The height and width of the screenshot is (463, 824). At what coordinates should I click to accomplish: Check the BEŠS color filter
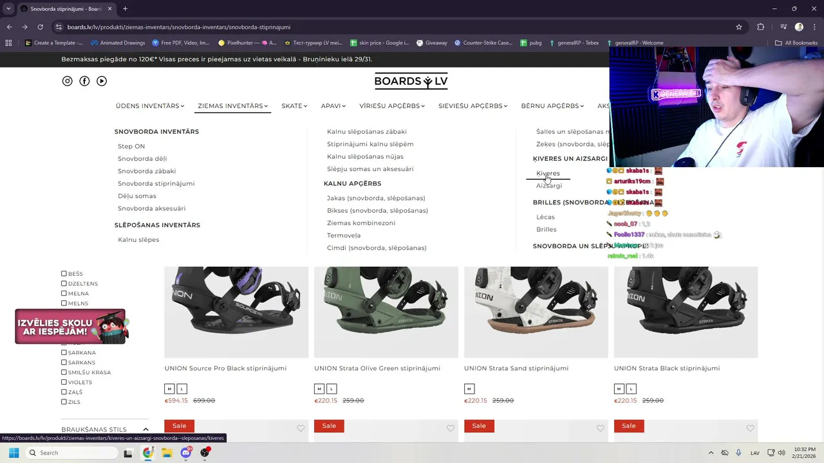64,273
